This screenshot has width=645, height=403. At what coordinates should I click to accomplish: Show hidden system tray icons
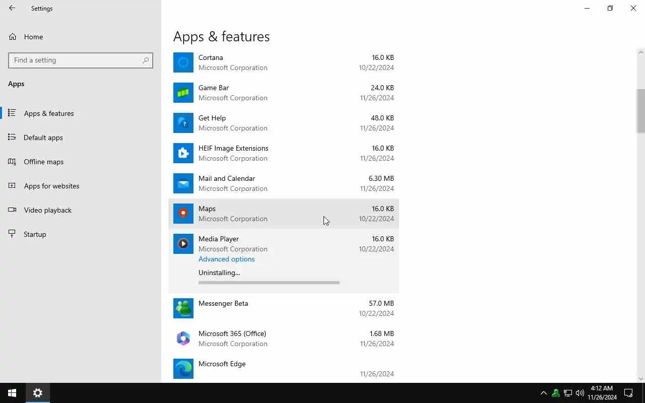pos(543,393)
